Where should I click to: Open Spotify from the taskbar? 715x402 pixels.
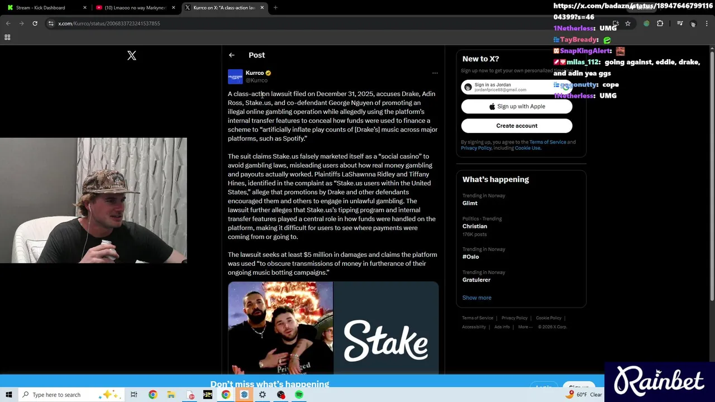pos(299,395)
